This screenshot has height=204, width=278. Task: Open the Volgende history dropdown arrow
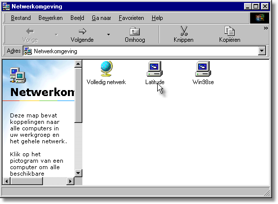(x=108, y=35)
